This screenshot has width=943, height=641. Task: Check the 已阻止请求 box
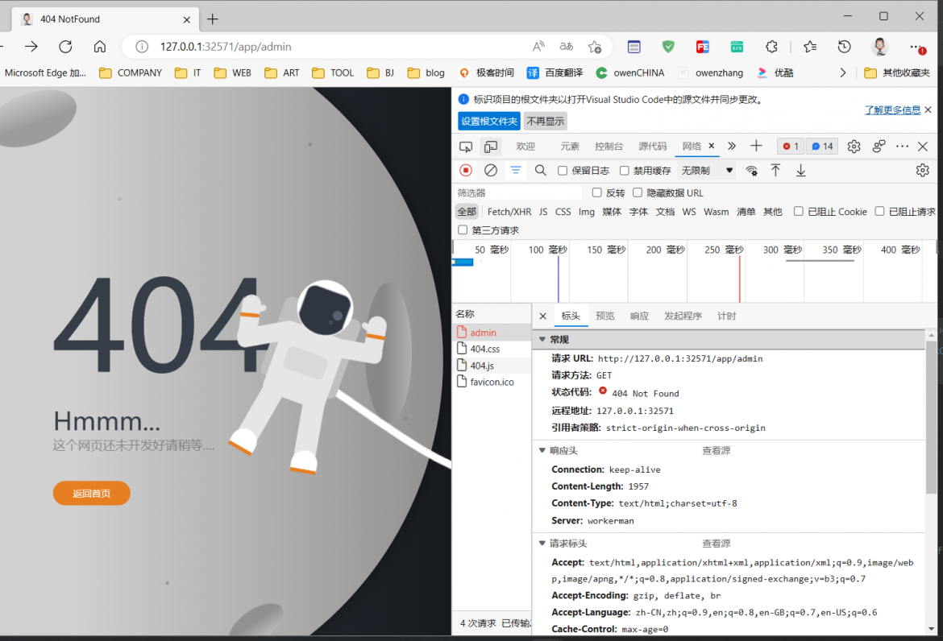click(x=879, y=212)
